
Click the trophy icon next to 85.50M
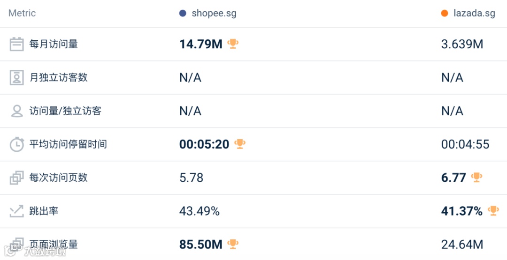pyautogui.click(x=233, y=244)
